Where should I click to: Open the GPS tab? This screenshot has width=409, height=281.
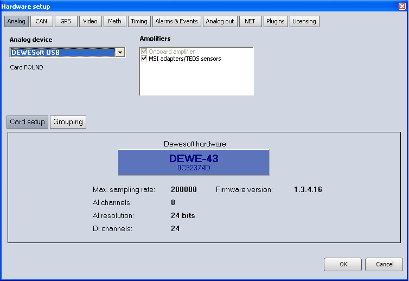(66, 21)
